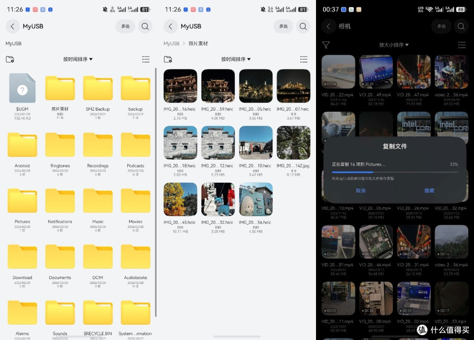
Task: Play video VID_20...22.mp4
Action: point(338,72)
